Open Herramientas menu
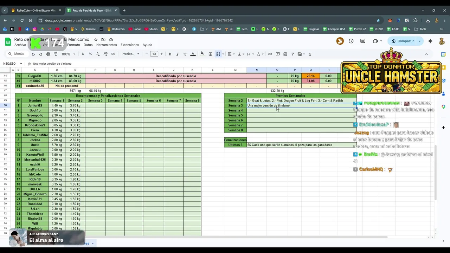Image resolution: width=450 pixels, height=253 pixels. [x=107, y=45]
